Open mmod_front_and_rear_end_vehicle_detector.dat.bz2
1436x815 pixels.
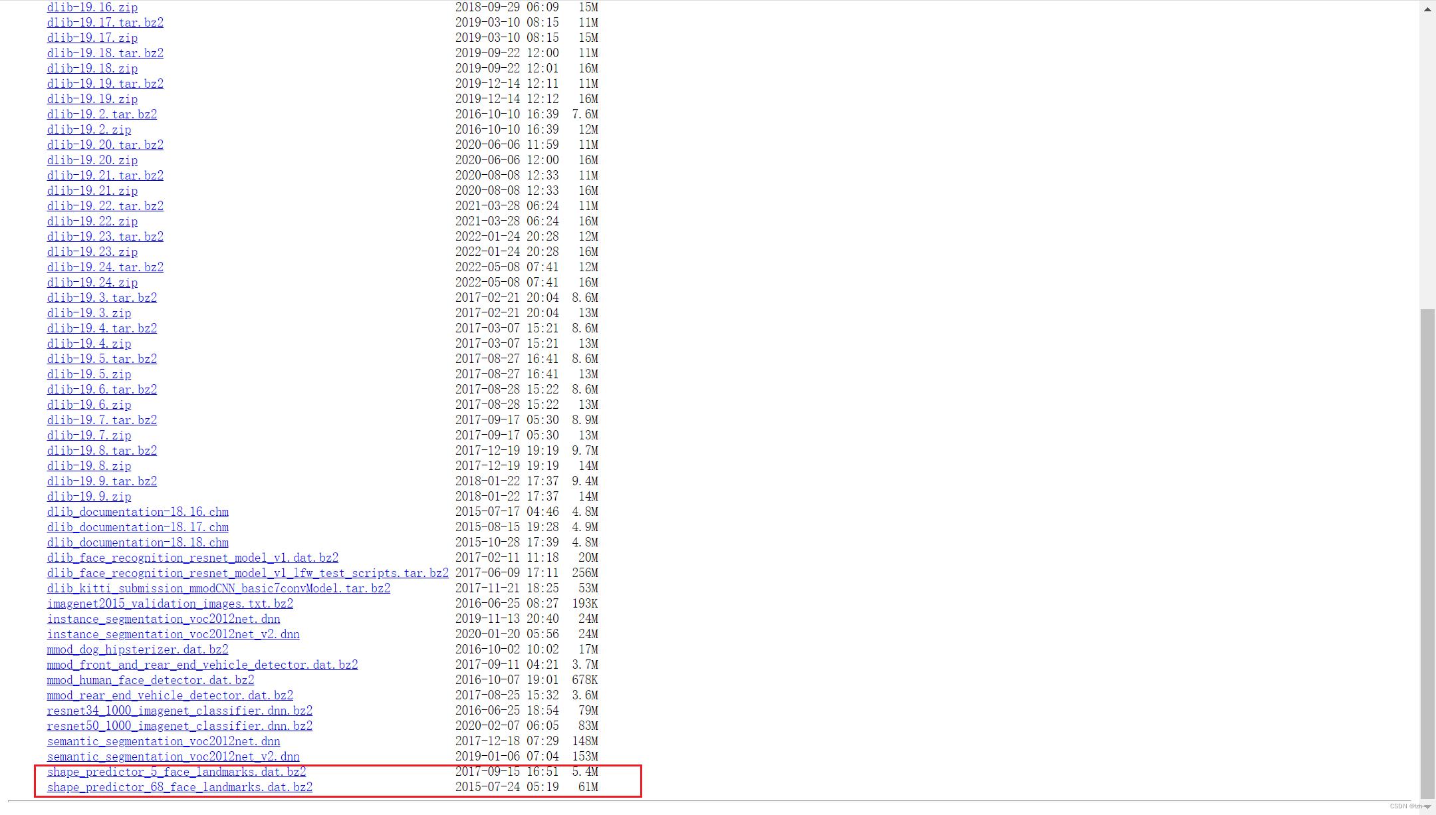(203, 665)
